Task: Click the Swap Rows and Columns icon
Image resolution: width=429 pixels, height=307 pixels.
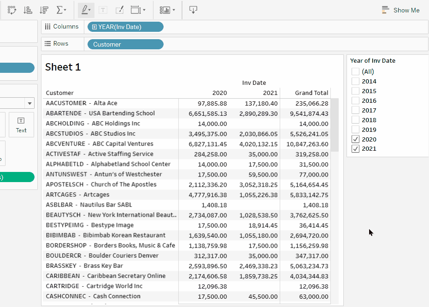Action: tap(12, 10)
